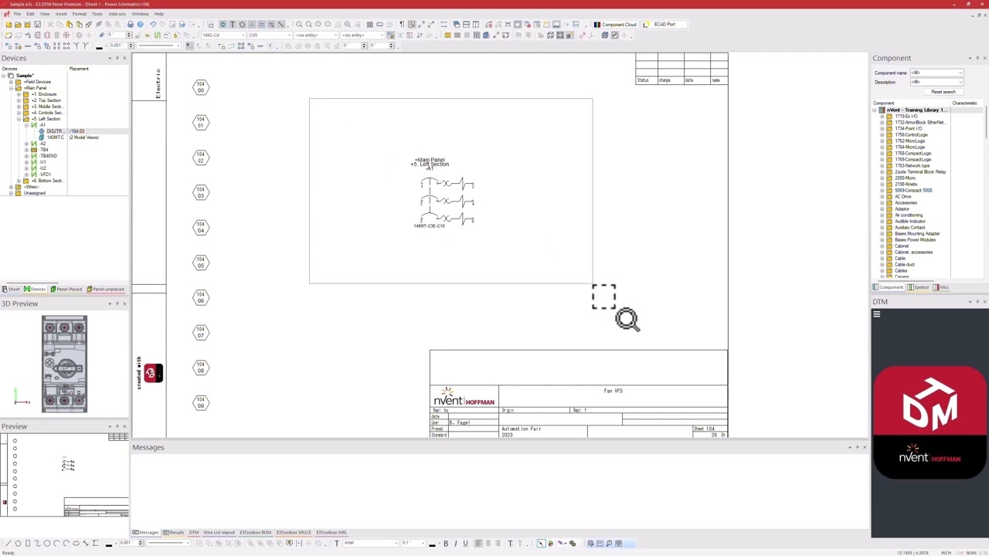Select the DISJTR device under -A1
The width and height of the screenshot is (989, 556).
coord(55,131)
